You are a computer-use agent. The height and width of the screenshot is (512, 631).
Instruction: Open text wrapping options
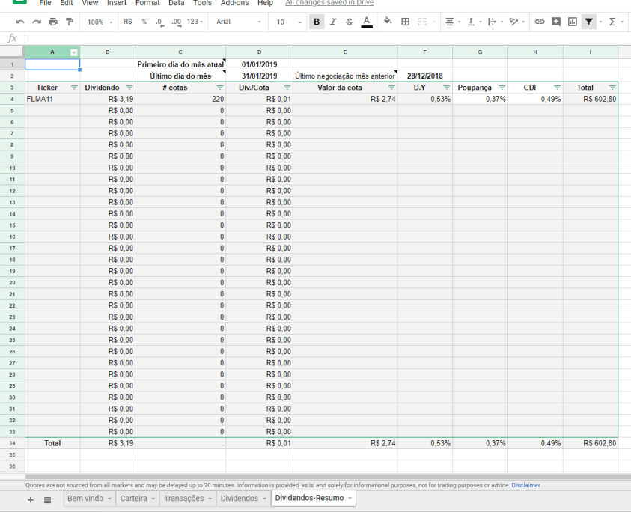(x=495, y=22)
